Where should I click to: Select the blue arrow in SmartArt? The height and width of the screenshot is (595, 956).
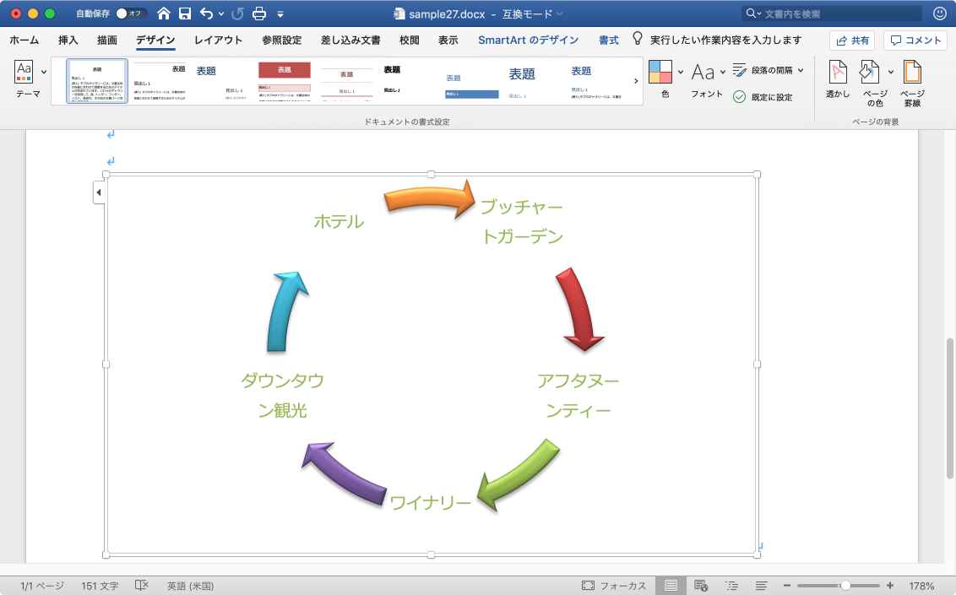pyautogui.click(x=286, y=311)
